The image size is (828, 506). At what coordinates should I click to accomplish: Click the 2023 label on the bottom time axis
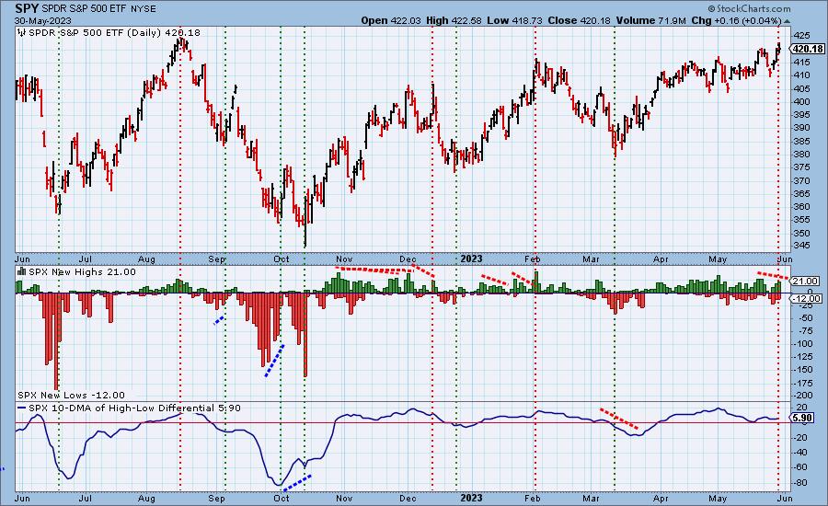472,498
